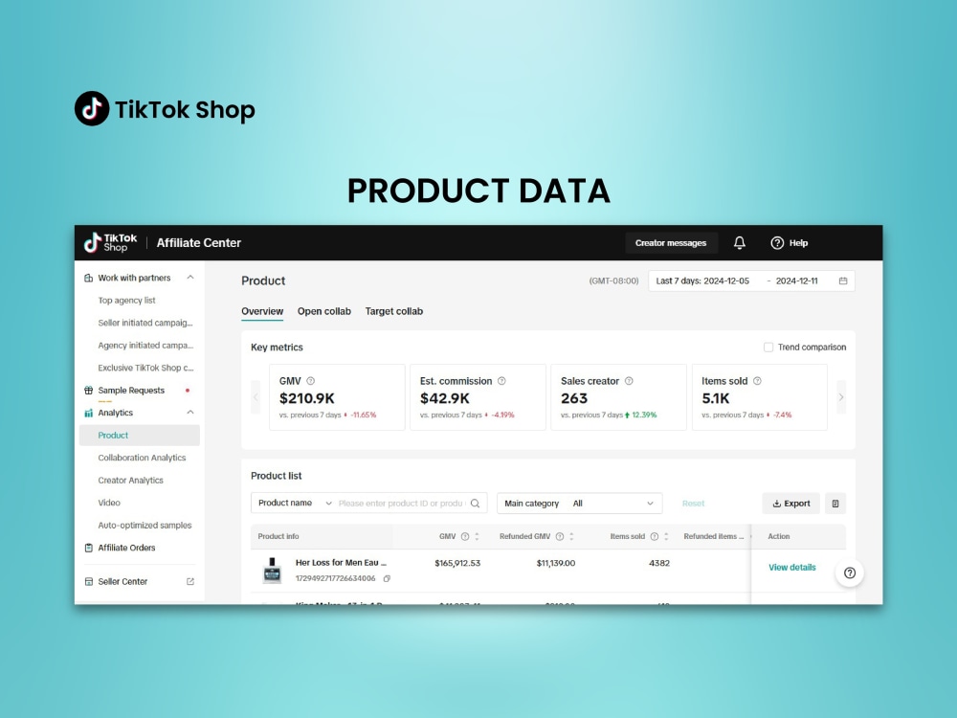The width and height of the screenshot is (957, 718).
Task: Click Items sold column header info icon
Action: [x=655, y=537]
